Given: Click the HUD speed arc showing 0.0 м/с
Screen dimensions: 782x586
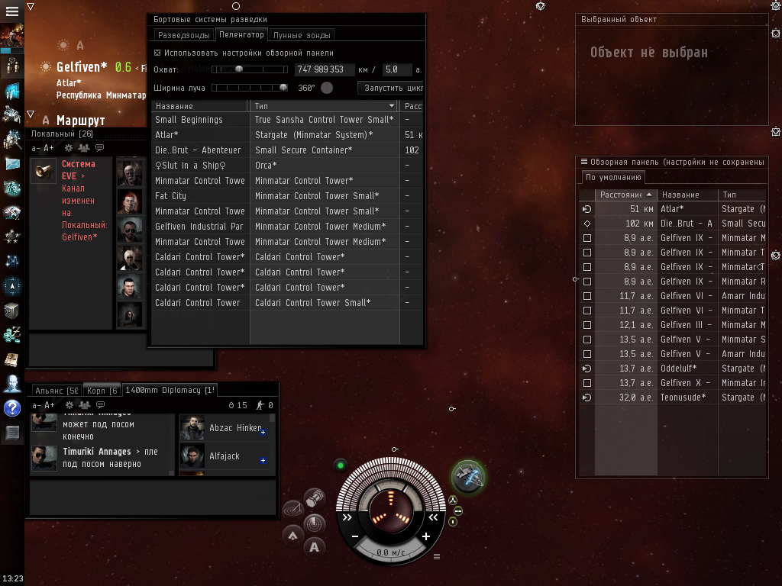Looking at the screenshot, I should click(x=390, y=552).
